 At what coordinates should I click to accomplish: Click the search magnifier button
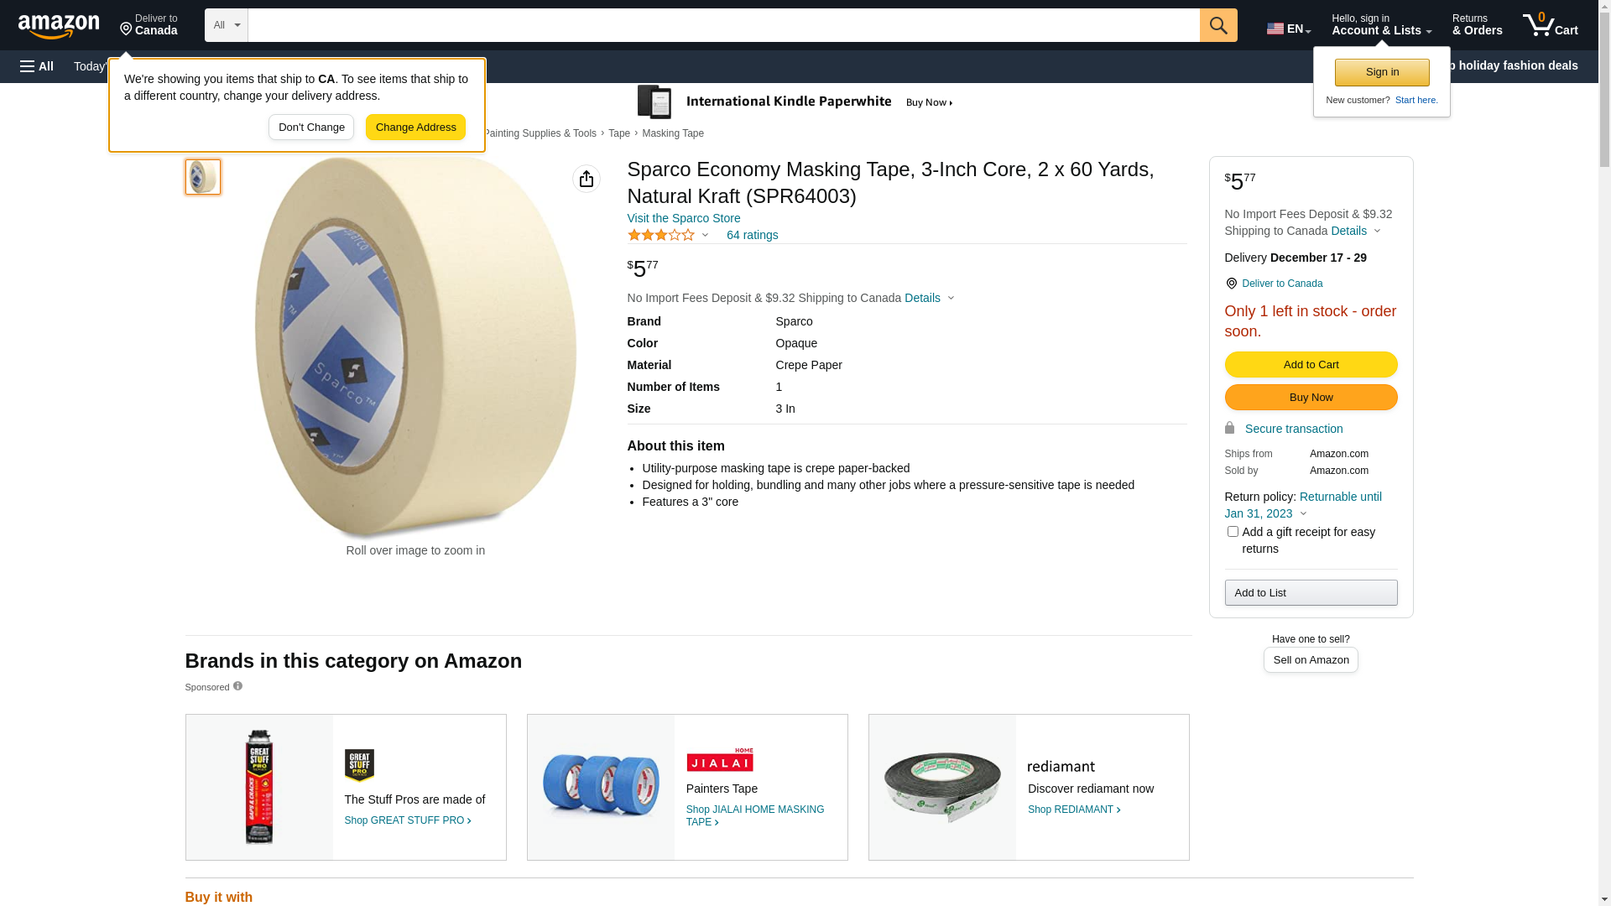tap(1218, 25)
